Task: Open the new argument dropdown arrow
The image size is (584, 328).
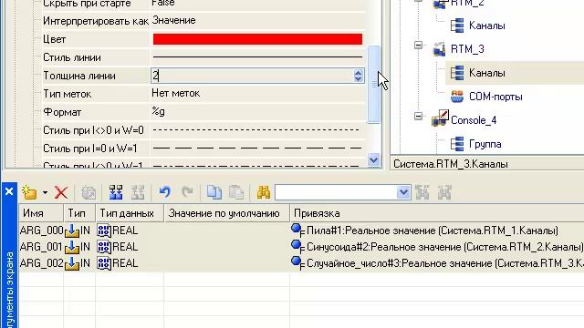Action: pos(45,192)
